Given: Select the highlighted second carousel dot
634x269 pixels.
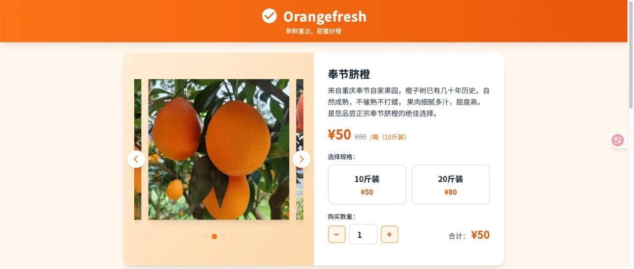Looking at the screenshot, I should pos(214,236).
